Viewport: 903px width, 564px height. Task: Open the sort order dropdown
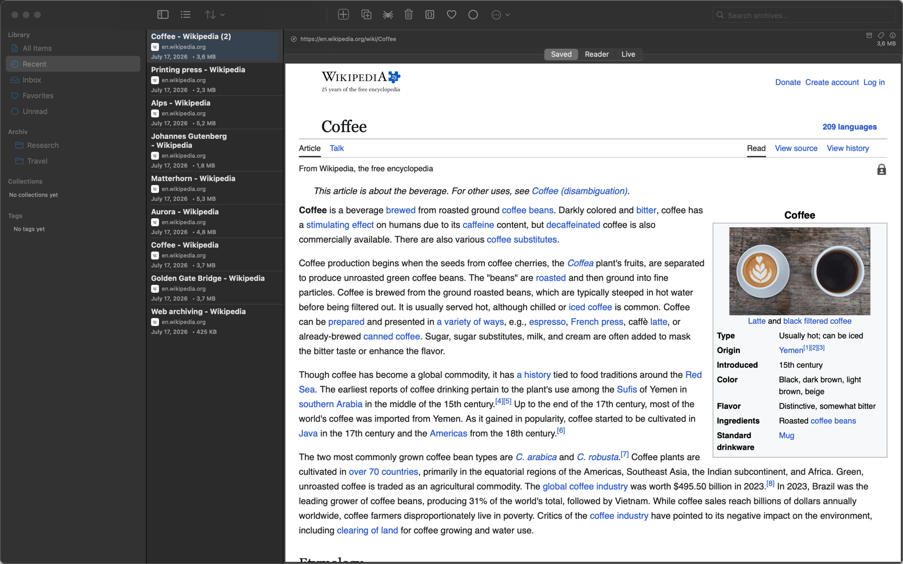coord(214,15)
